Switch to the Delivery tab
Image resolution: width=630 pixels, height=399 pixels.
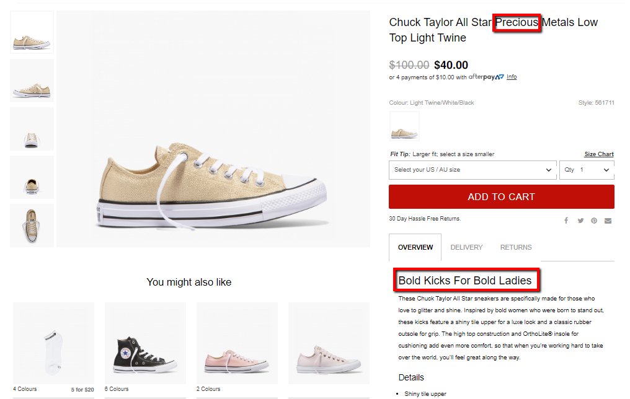[466, 247]
